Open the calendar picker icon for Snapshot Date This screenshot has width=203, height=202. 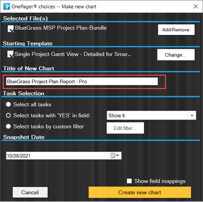tap(113, 156)
